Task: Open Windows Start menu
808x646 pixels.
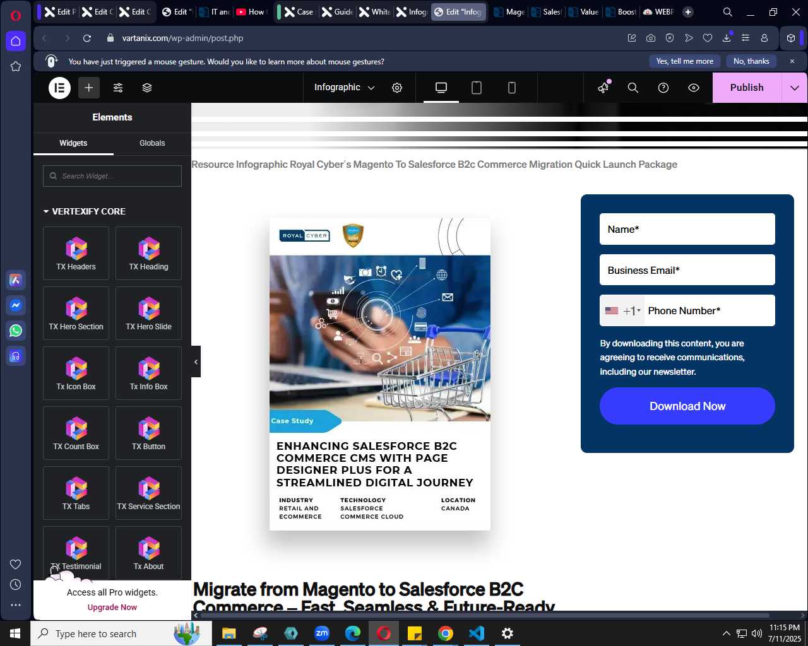Action: coord(15,633)
